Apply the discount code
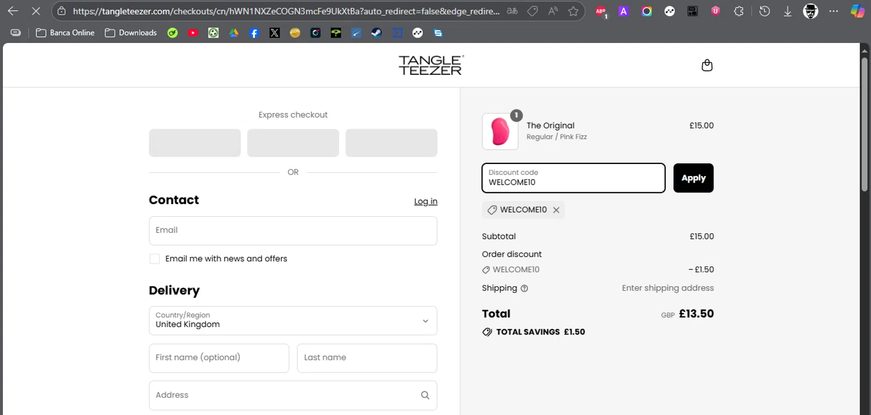Viewport: 871px width, 415px height. (x=693, y=178)
